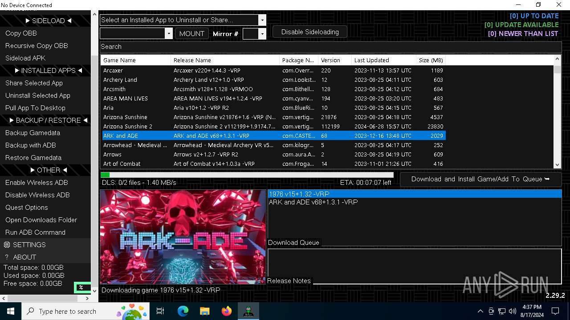The height and width of the screenshot is (320, 570).
Task: Sort by Game Name column header
Action: click(136, 60)
